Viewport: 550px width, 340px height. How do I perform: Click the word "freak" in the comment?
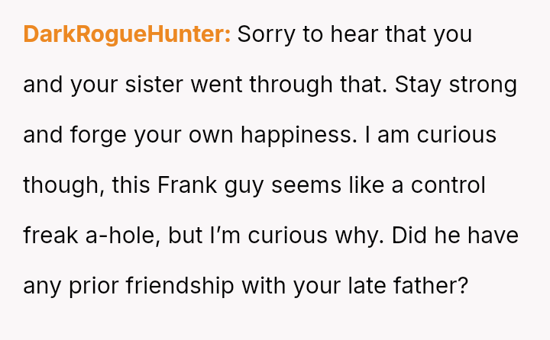tap(50, 236)
